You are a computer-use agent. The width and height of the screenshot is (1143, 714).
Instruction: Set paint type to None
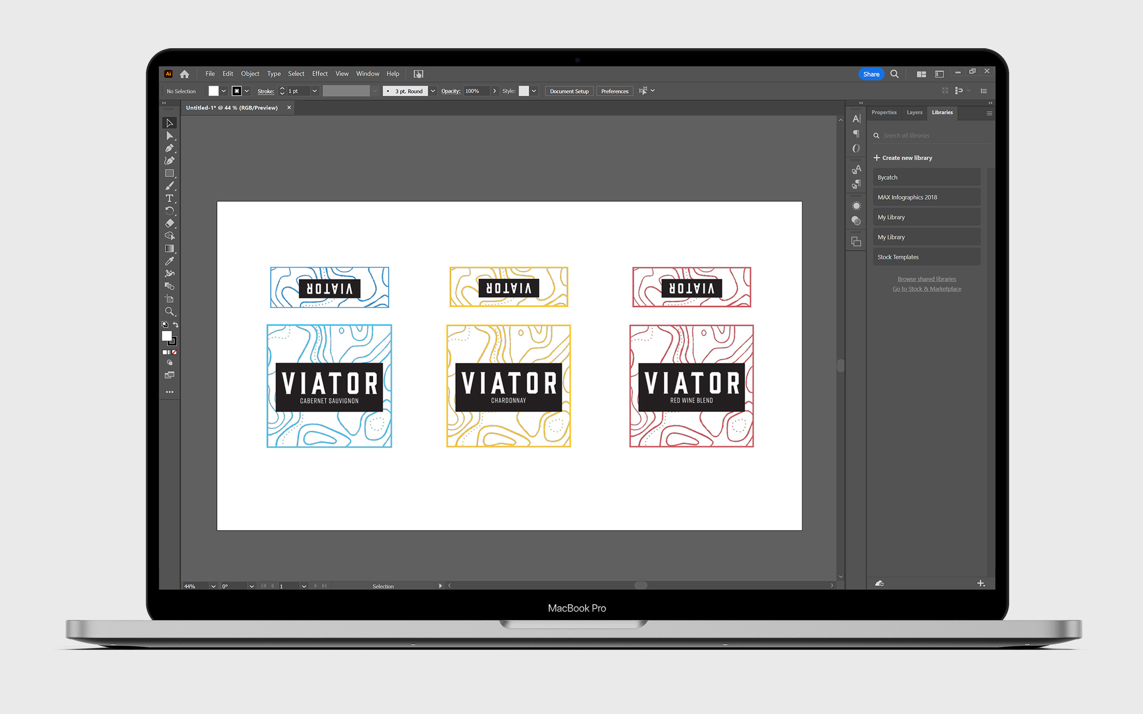pyautogui.click(x=174, y=352)
